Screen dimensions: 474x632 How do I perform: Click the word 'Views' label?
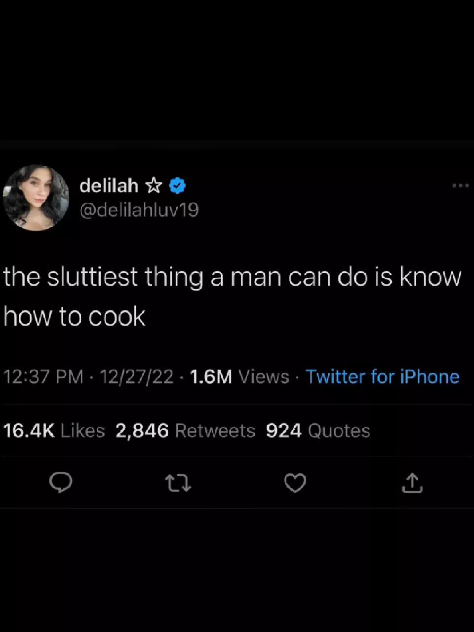click(264, 376)
